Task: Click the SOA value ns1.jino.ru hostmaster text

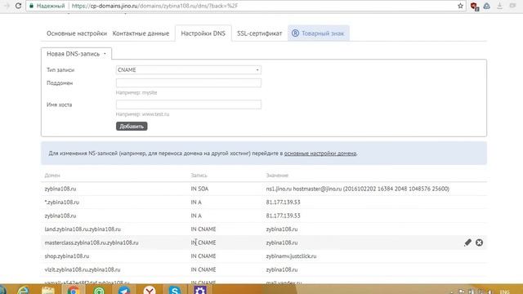Action: pos(358,189)
